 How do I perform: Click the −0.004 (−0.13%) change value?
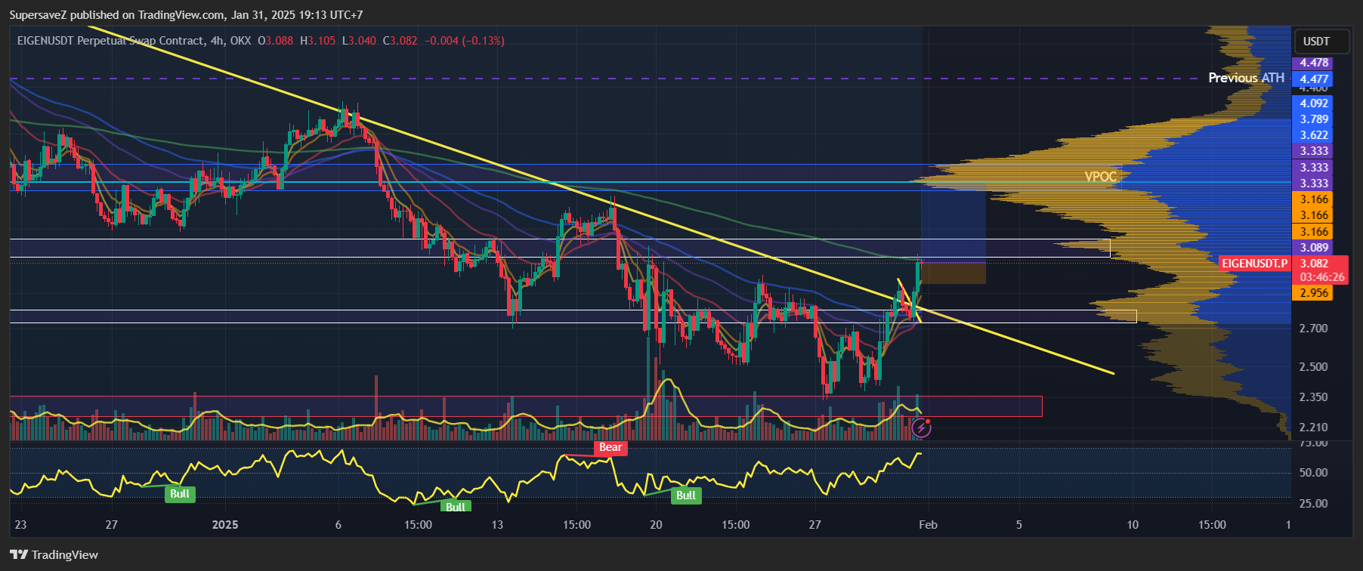pos(465,41)
